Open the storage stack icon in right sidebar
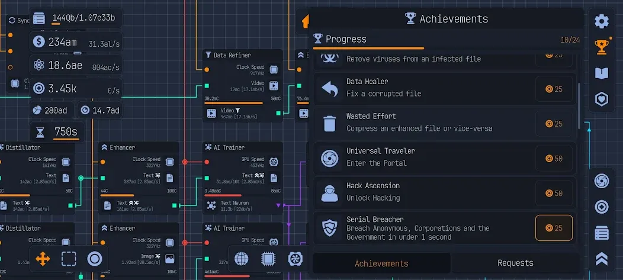623x280 pixels. [x=602, y=233]
